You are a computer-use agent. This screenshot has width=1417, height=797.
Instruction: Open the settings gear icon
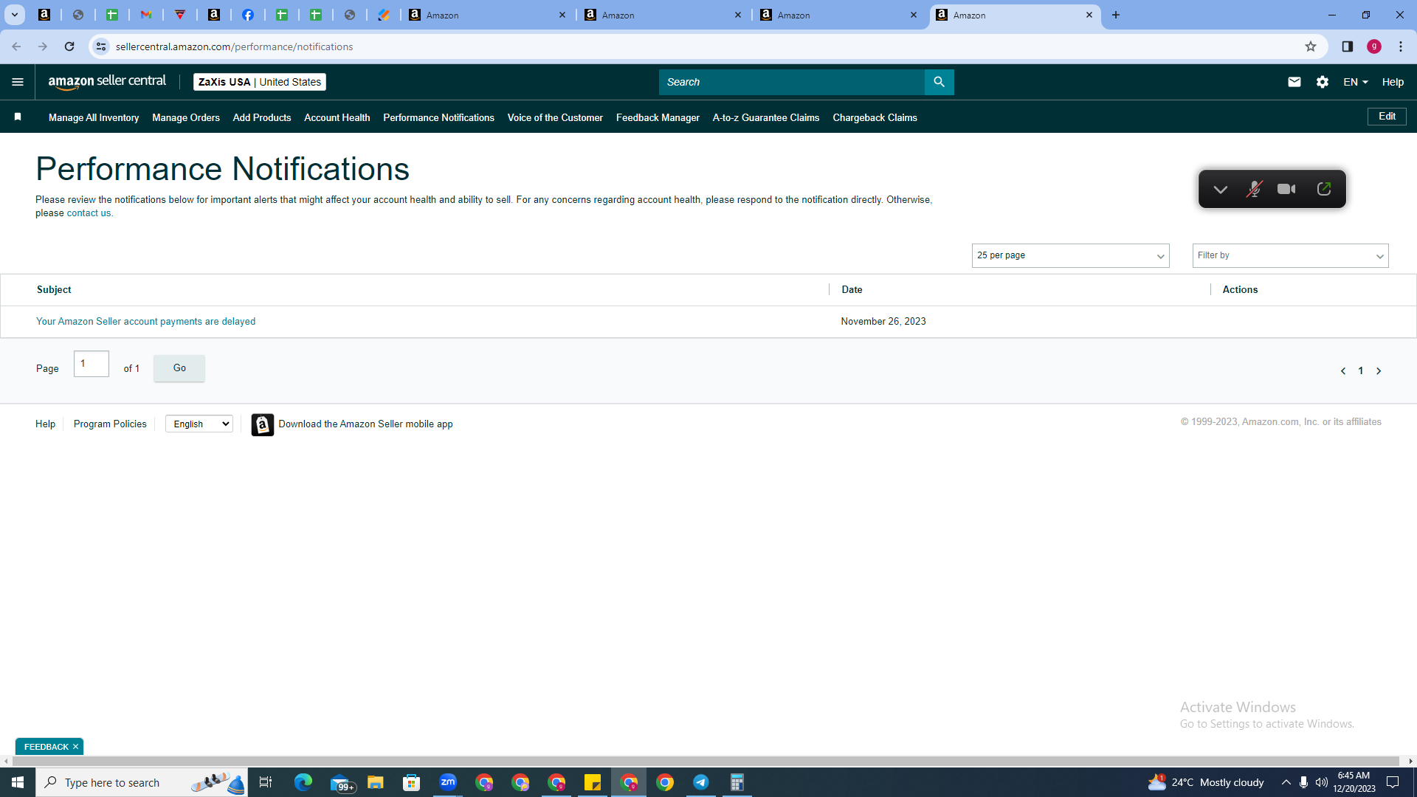coord(1323,82)
